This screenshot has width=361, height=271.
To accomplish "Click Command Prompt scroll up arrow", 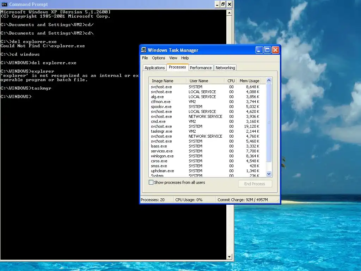I will click(x=229, y=13).
